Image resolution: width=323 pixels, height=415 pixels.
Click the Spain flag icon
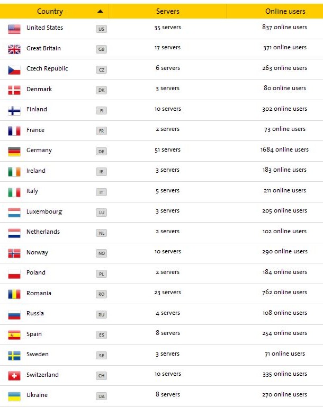click(x=14, y=335)
